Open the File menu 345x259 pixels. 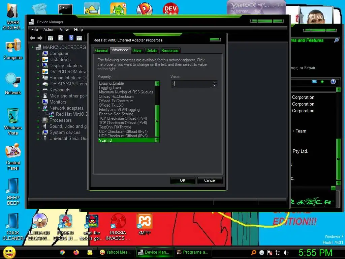point(35,30)
